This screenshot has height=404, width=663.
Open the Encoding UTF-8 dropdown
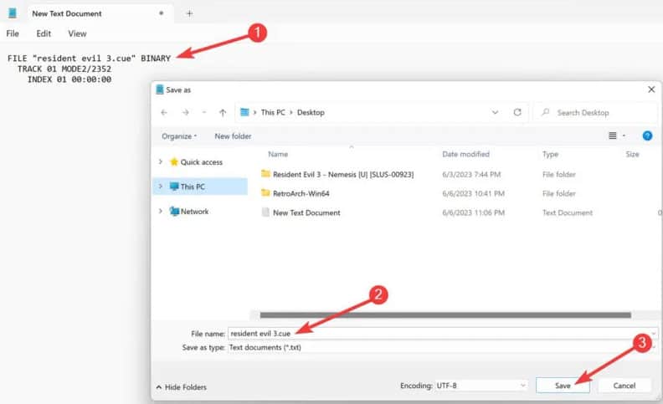tap(481, 386)
